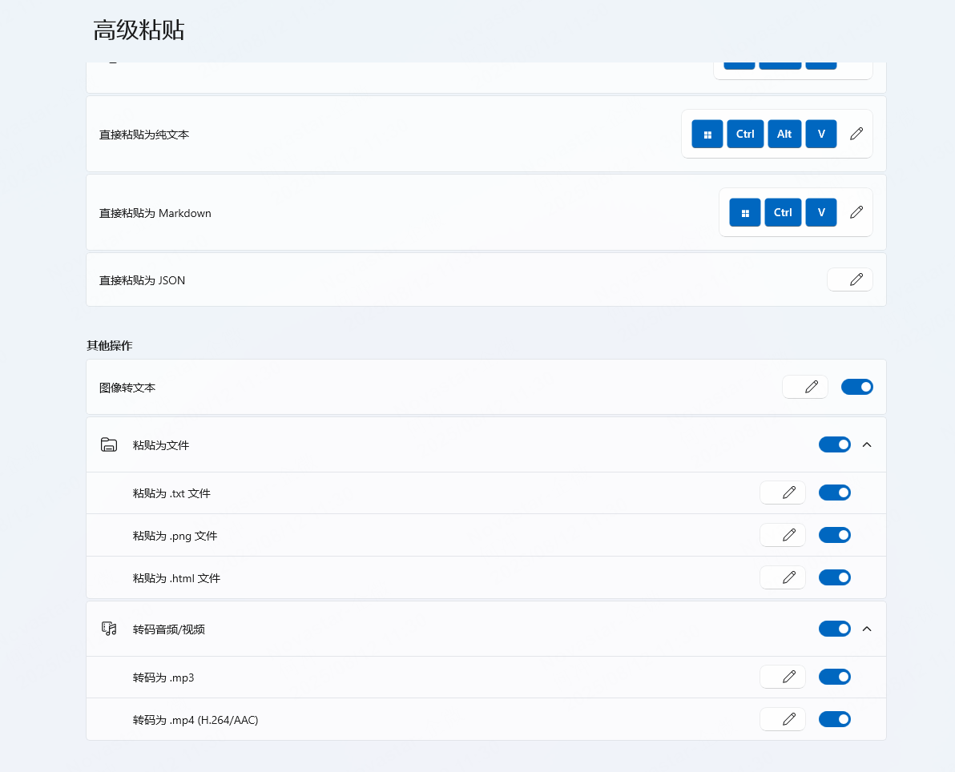The height and width of the screenshot is (772, 955).
Task: Click Alt key in 纯文本 shortcut
Action: click(x=784, y=134)
